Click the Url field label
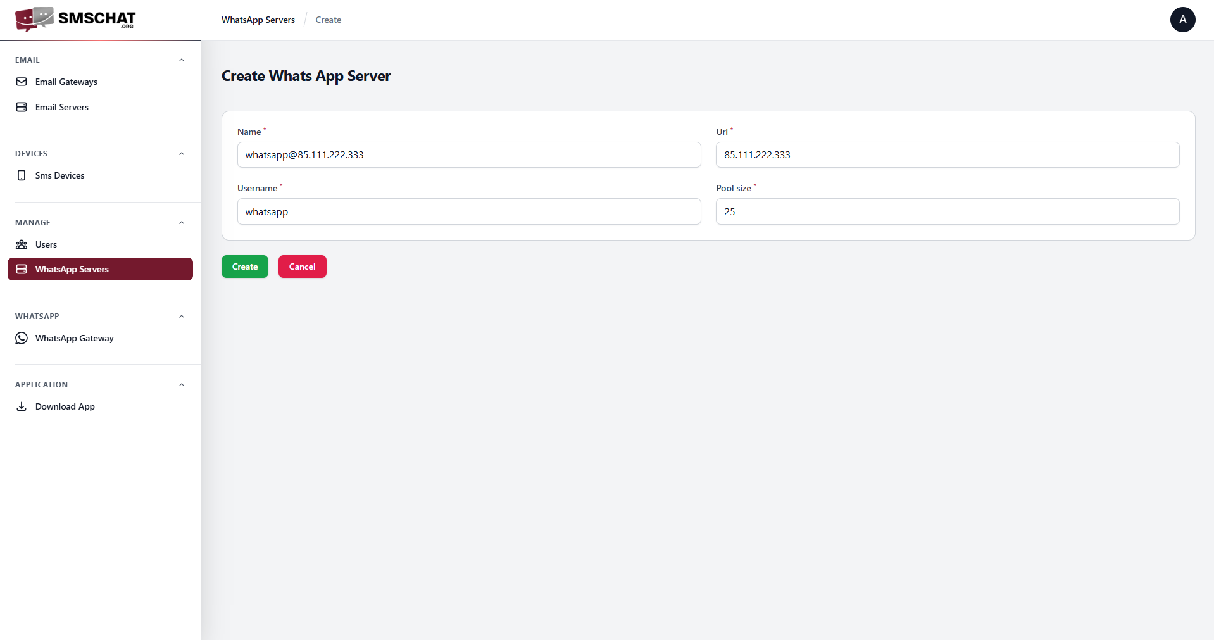This screenshot has width=1214, height=640. (722, 132)
